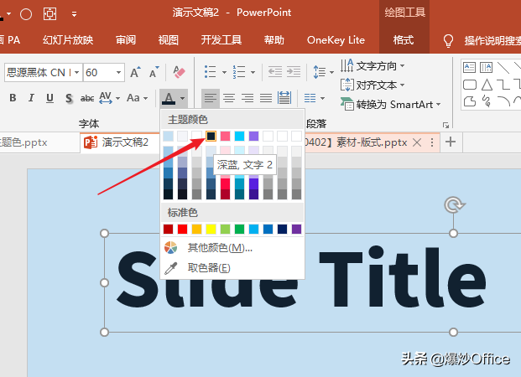Viewport: 521px width, 377px height.
Task: Center align text
Action: coord(229,98)
